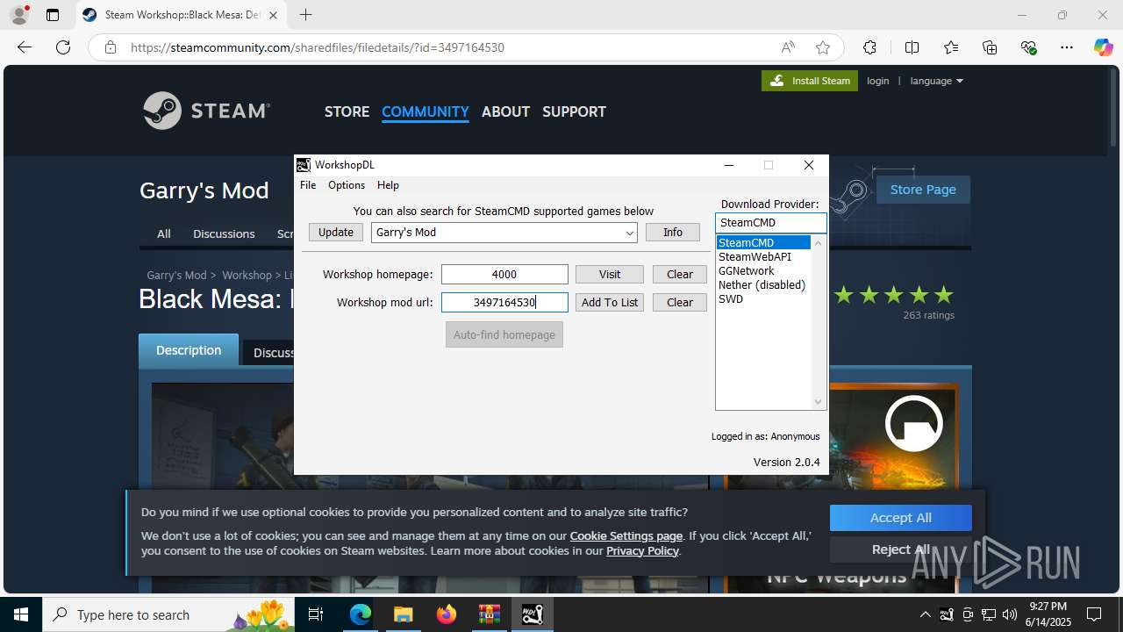Click the Update button in WorkshopDL
1123x632 pixels.
[x=336, y=233]
